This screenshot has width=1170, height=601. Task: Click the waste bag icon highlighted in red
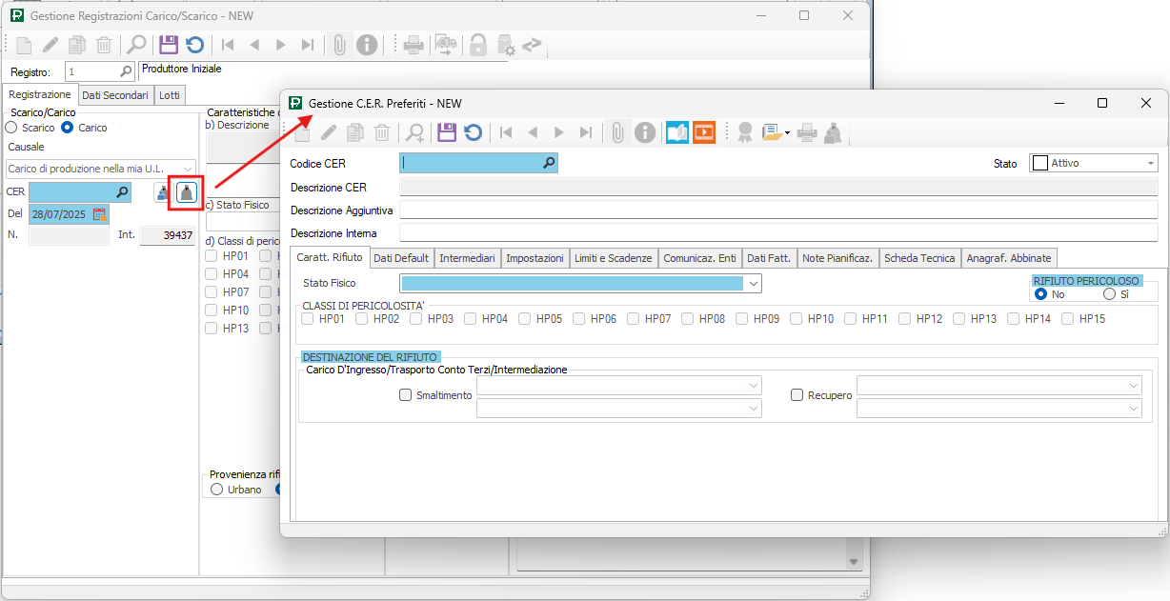coord(187,192)
